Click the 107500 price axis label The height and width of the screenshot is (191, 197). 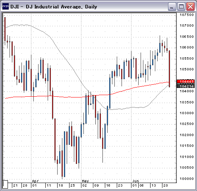click(187, 15)
